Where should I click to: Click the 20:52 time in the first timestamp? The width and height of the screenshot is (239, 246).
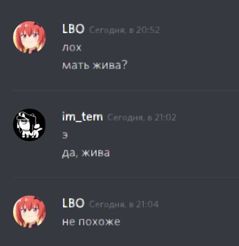[x=148, y=30]
